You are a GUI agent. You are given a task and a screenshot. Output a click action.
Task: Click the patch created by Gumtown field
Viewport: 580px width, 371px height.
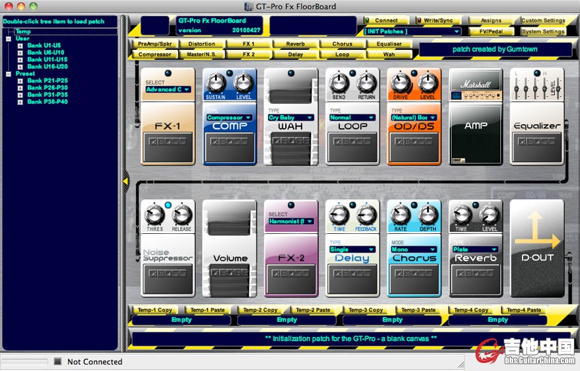coord(495,49)
